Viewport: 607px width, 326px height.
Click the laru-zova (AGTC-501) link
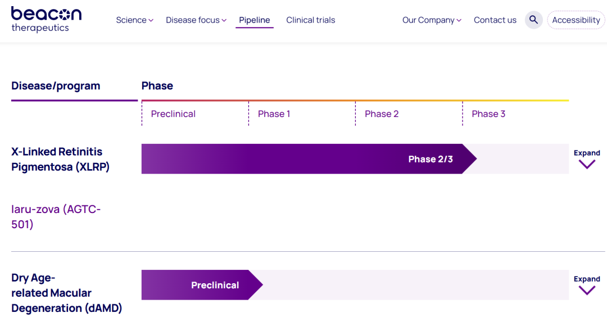tap(56, 217)
